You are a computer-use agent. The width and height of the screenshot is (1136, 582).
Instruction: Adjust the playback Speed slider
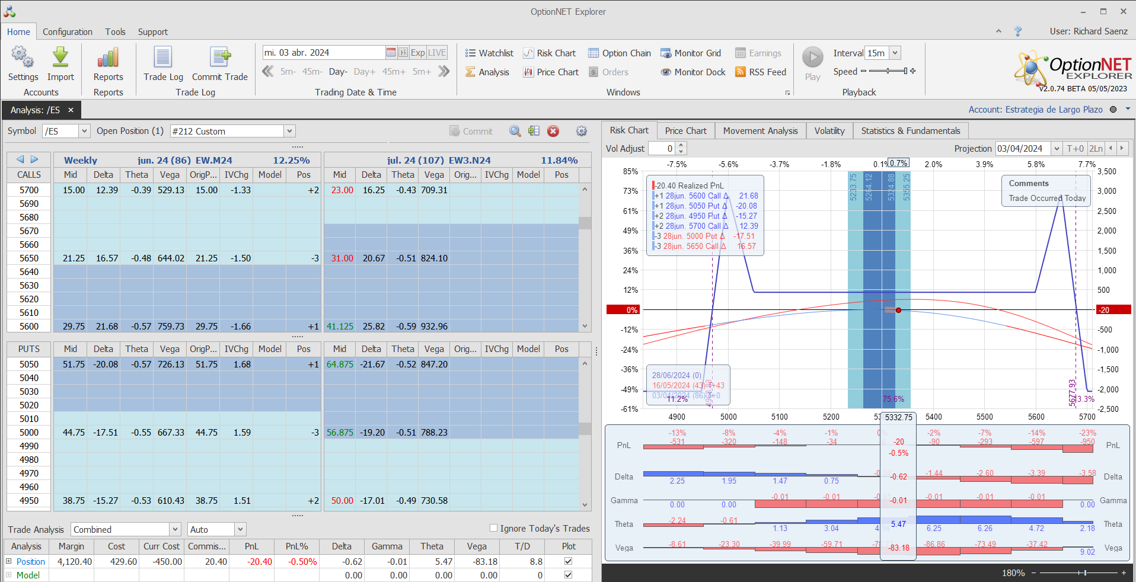click(888, 71)
